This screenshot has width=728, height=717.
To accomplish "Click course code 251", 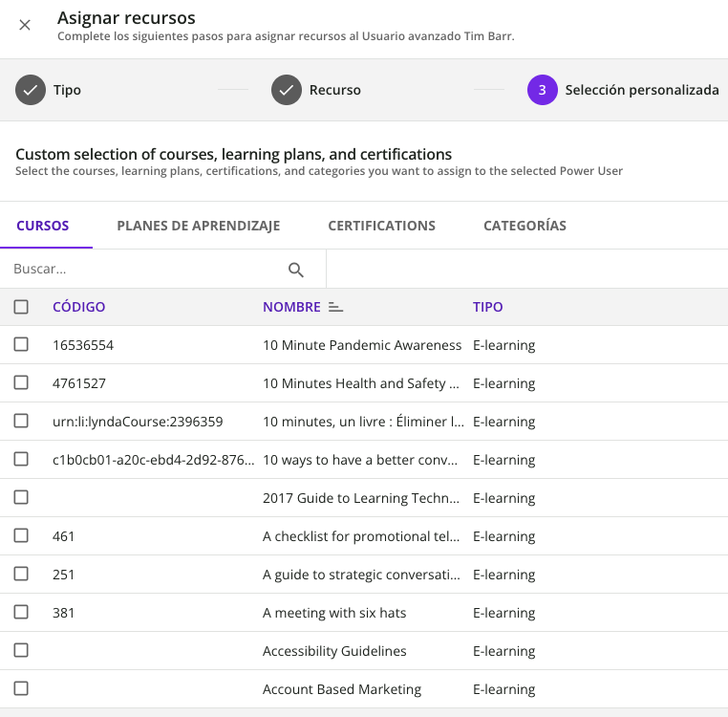I will [64, 575].
